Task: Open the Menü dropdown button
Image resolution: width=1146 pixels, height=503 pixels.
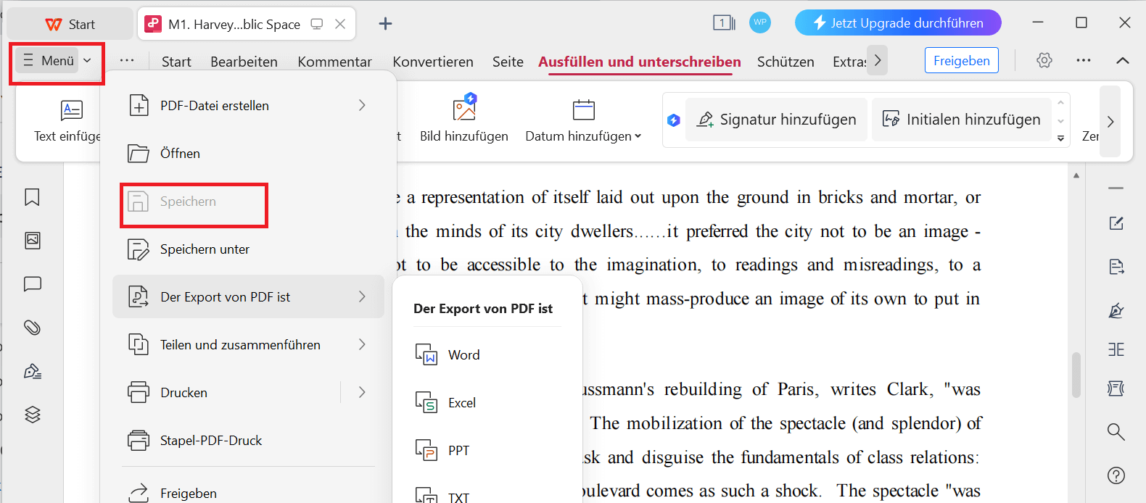Action: 57,61
